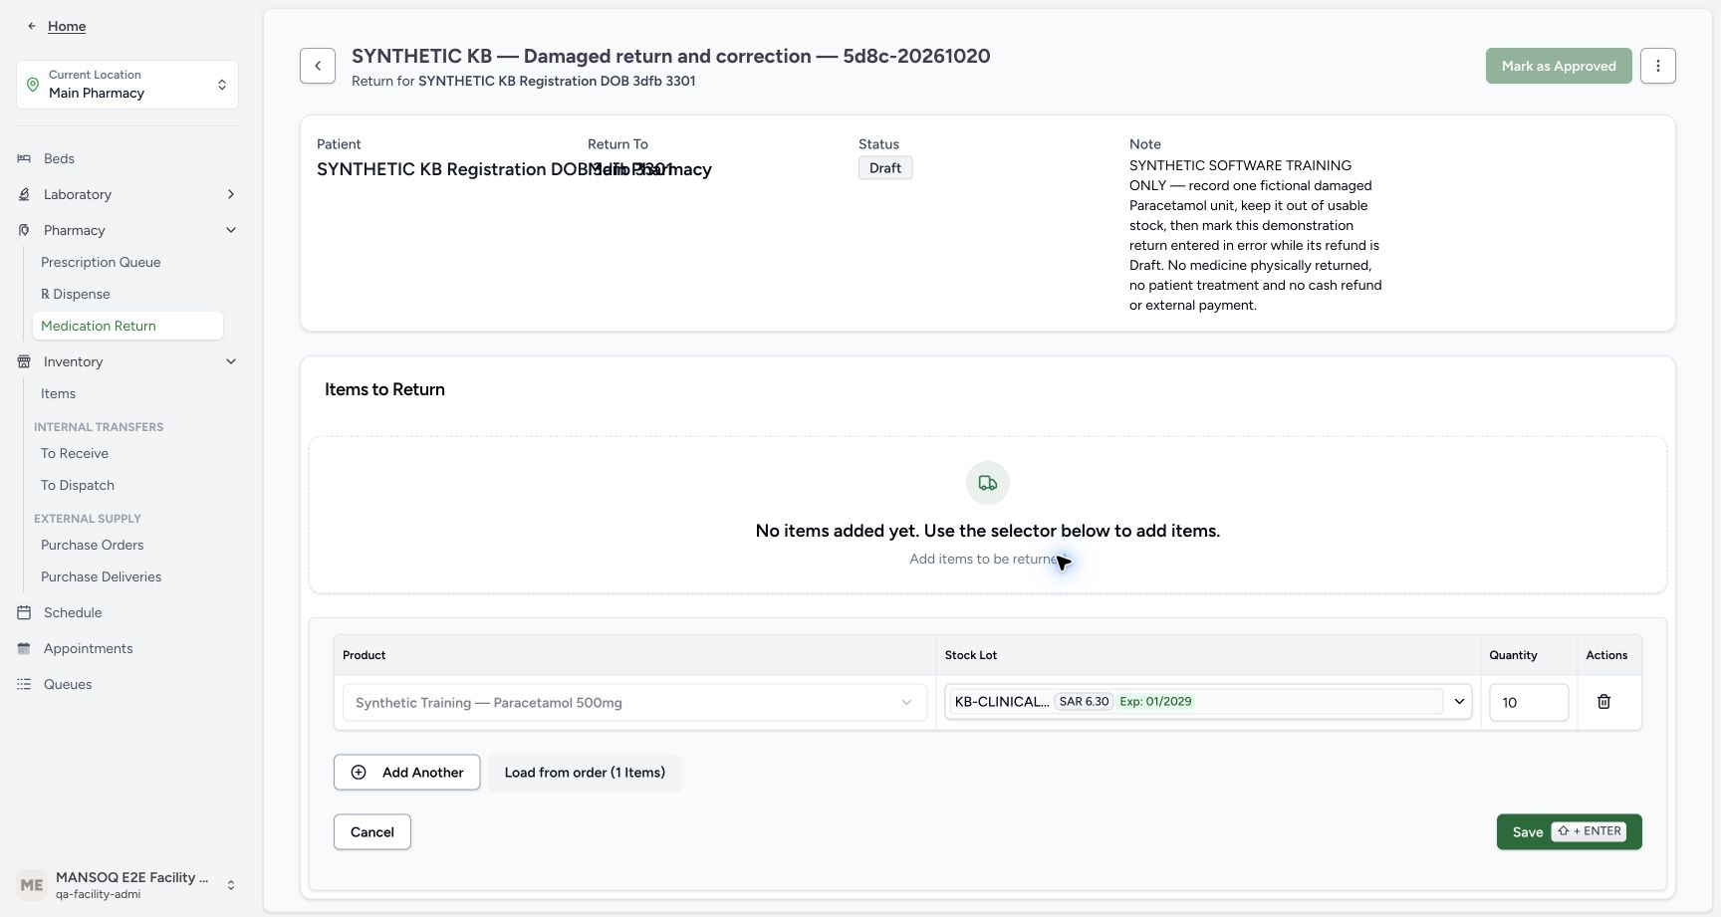This screenshot has width=1721, height=917.
Task: Go to Inventory Items
Action: coord(58,393)
